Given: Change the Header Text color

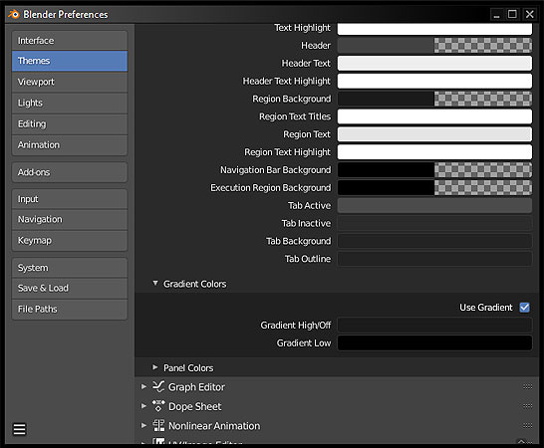Looking at the screenshot, I should pyautogui.click(x=434, y=63).
